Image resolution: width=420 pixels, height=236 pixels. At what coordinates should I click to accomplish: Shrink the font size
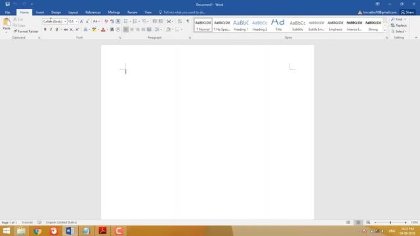(x=87, y=21)
